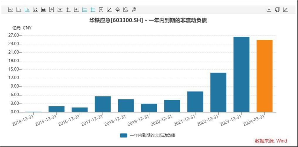Toggle the first highlighted horizontal lines icon
Viewport: 298px width, 147px height.
(x=85, y=10)
